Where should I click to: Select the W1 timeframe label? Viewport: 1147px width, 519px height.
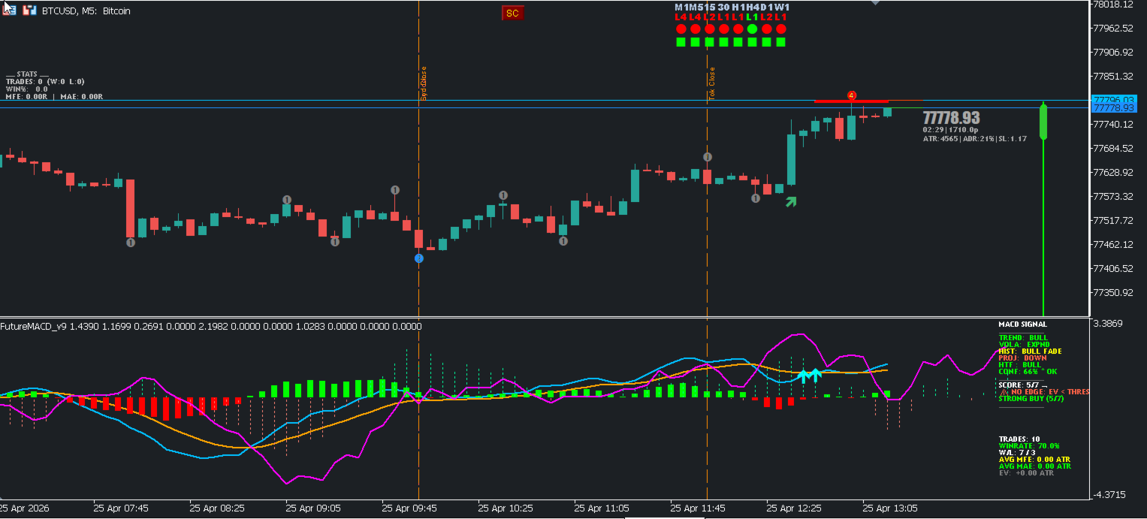(x=782, y=8)
